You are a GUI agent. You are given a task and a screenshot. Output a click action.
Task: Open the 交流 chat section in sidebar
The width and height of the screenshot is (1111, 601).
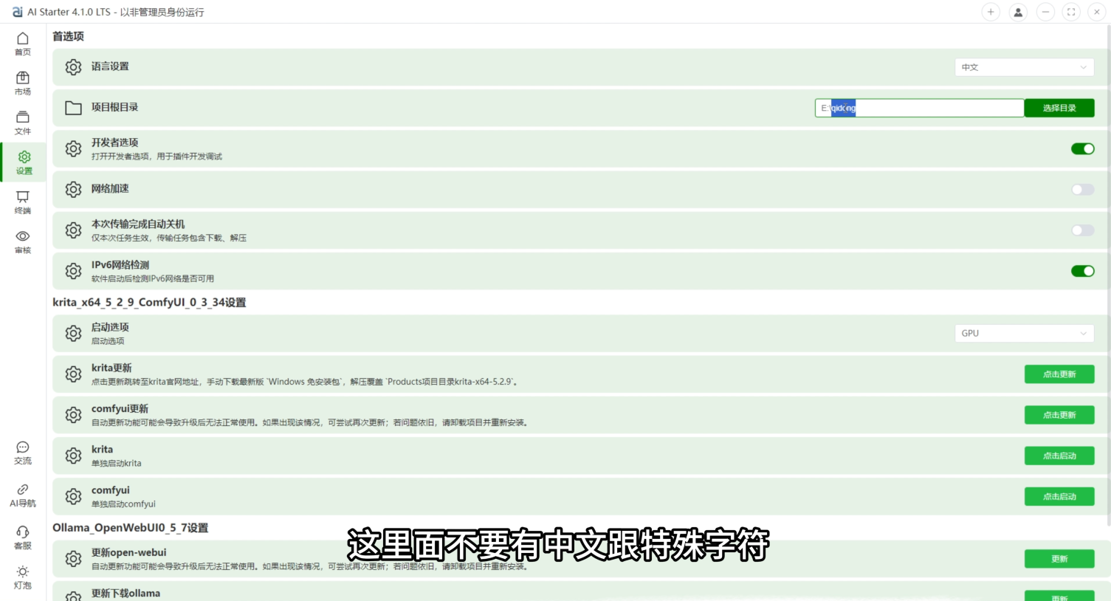coord(23,453)
